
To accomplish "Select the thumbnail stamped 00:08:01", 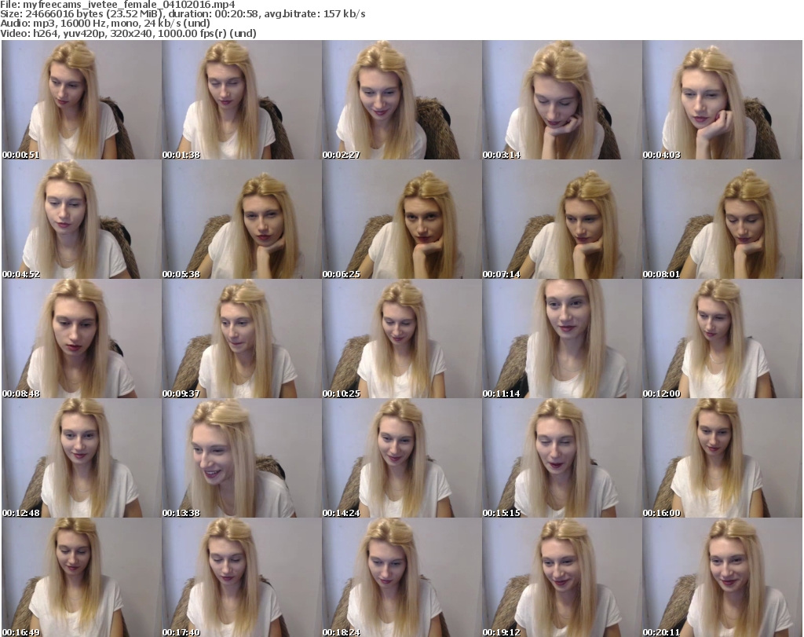I will [x=722, y=219].
